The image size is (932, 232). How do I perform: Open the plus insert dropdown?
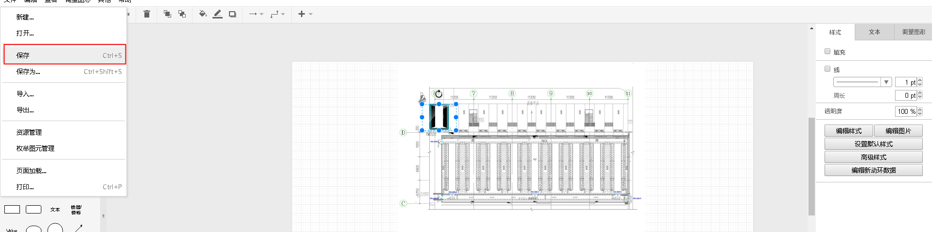(x=305, y=14)
